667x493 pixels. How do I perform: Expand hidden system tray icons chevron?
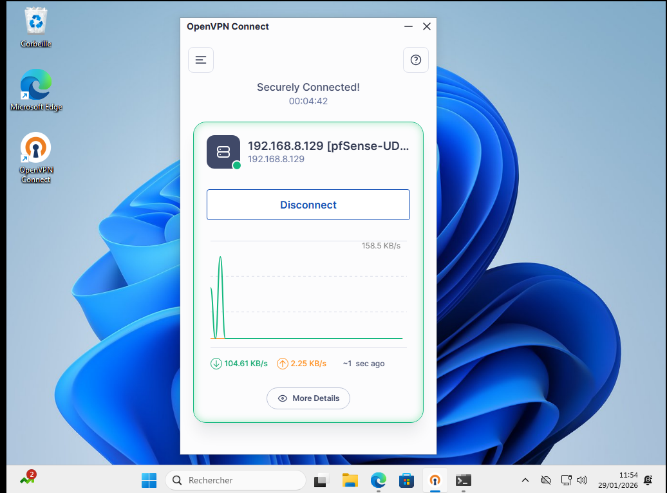click(525, 480)
